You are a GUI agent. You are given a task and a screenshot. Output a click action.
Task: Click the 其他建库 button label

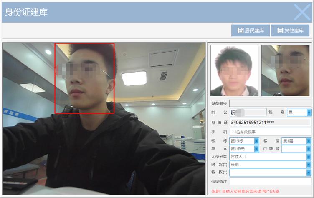[294, 30]
